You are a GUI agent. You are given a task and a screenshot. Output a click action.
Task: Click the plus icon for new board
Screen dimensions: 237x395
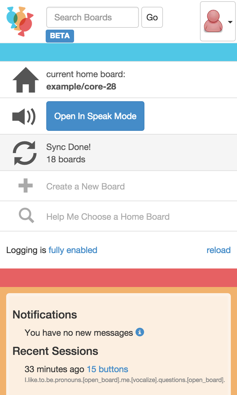click(26, 186)
